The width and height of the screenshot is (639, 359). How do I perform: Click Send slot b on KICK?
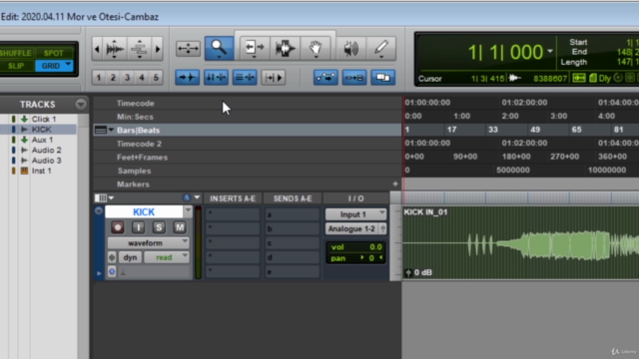tap(293, 228)
